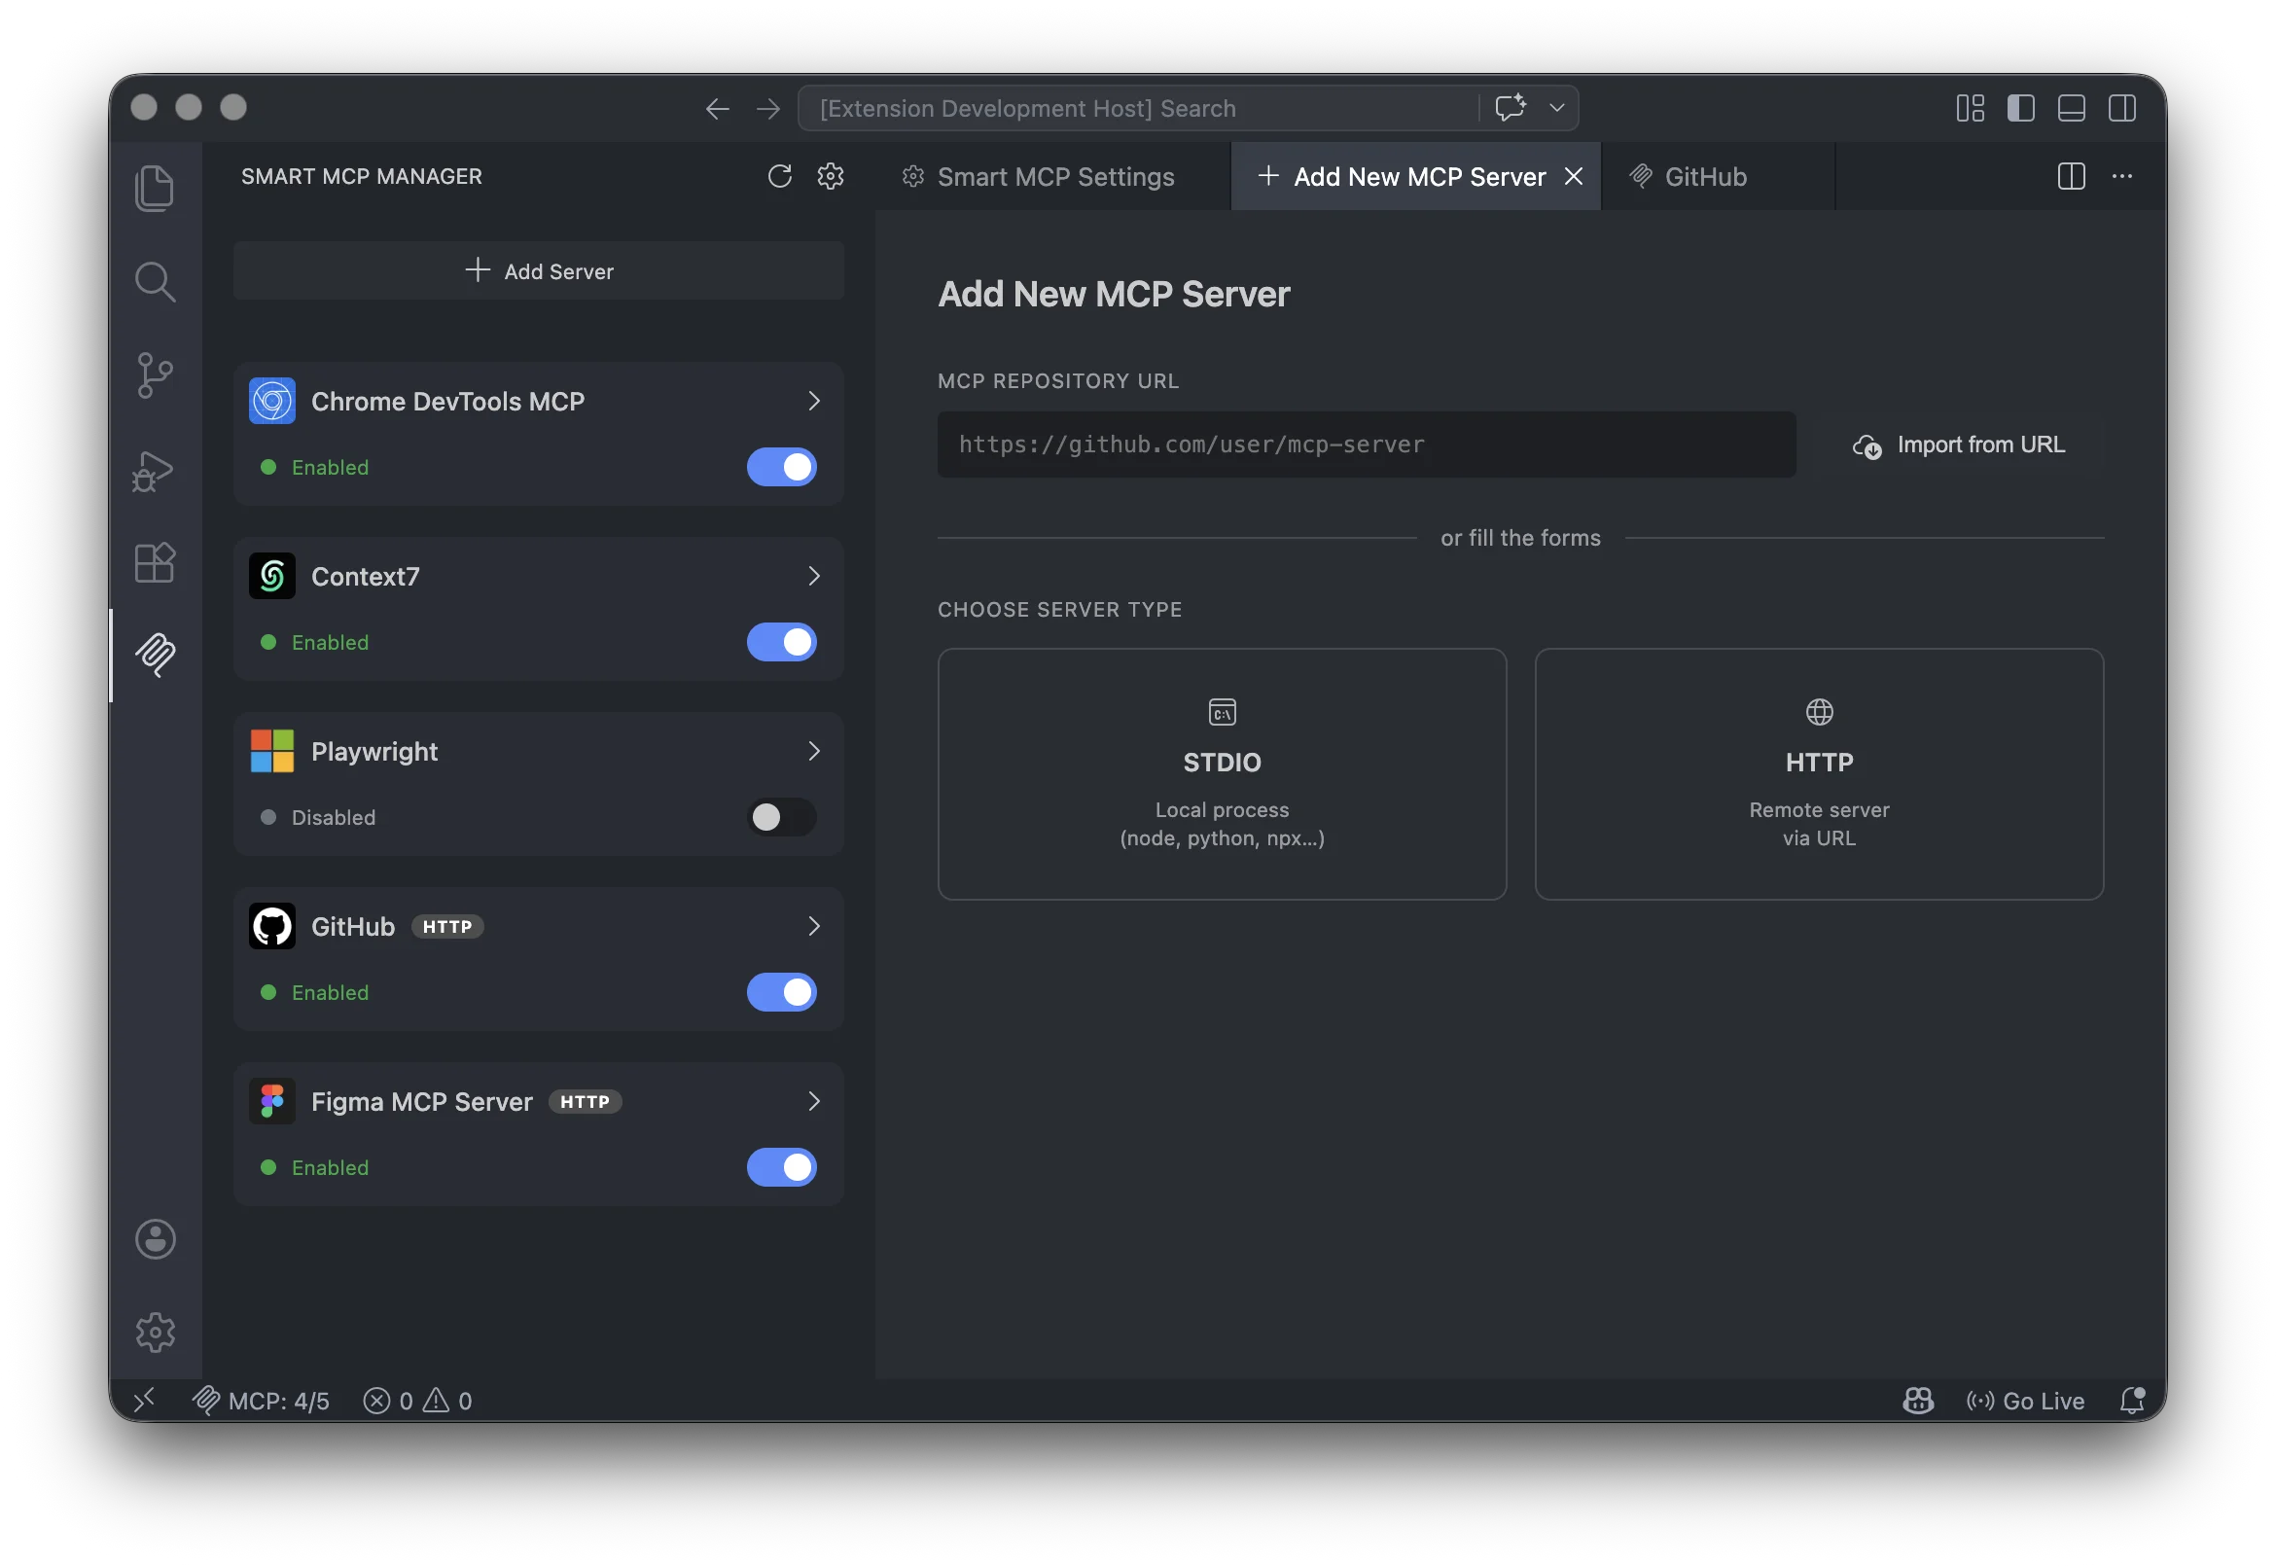
Task: Open the Run and Debug view
Action: click(x=155, y=470)
